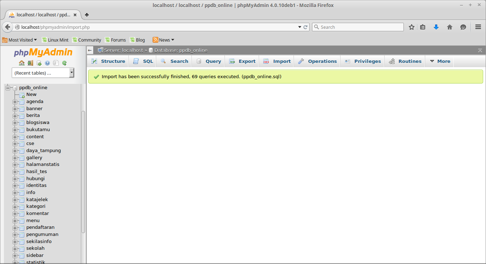
Task: Reload the navigation panel icon
Action: pyautogui.click(x=64, y=63)
